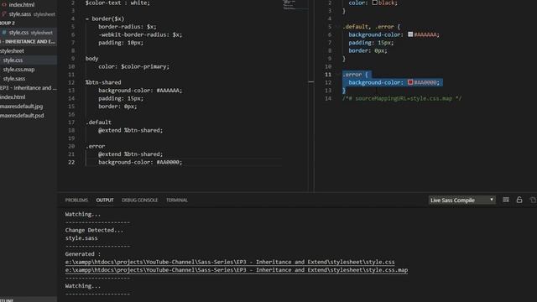This screenshot has height=302, width=537.
Task: Click line number 11 in the CSS editor
Action: 328,75
